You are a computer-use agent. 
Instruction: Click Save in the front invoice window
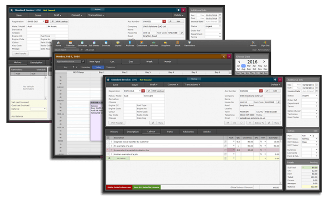click(115, 85)
